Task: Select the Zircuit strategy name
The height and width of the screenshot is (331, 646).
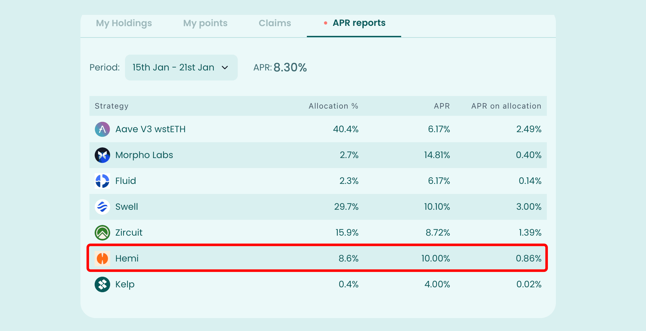Action: coord(129,233)
